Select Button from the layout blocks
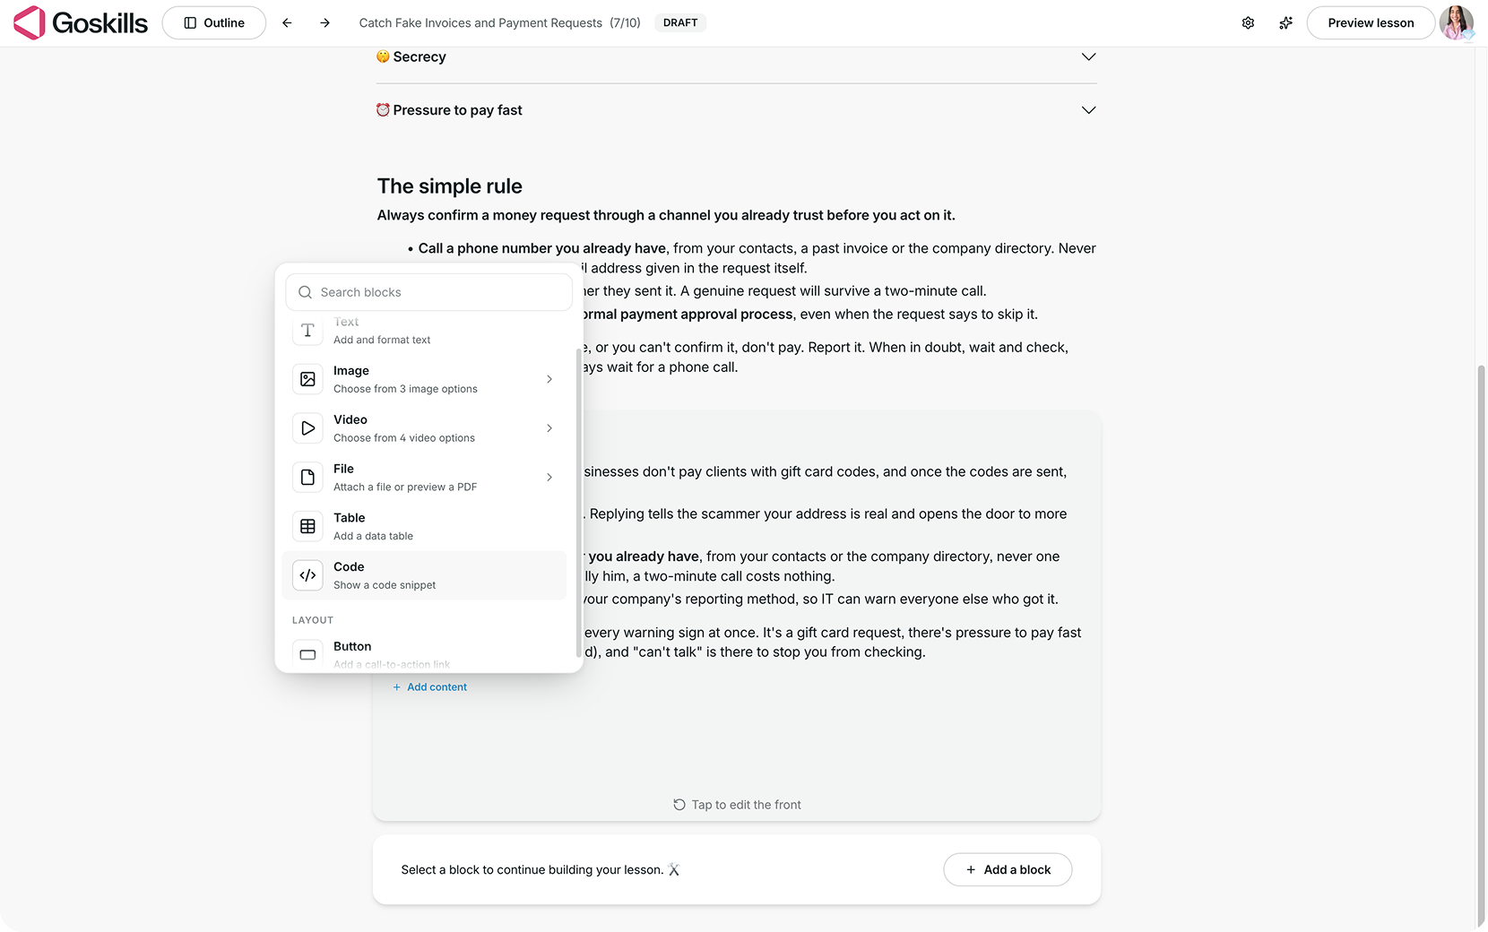The height and width of the screenshot is (932, 1488). [x=424, y=654]
